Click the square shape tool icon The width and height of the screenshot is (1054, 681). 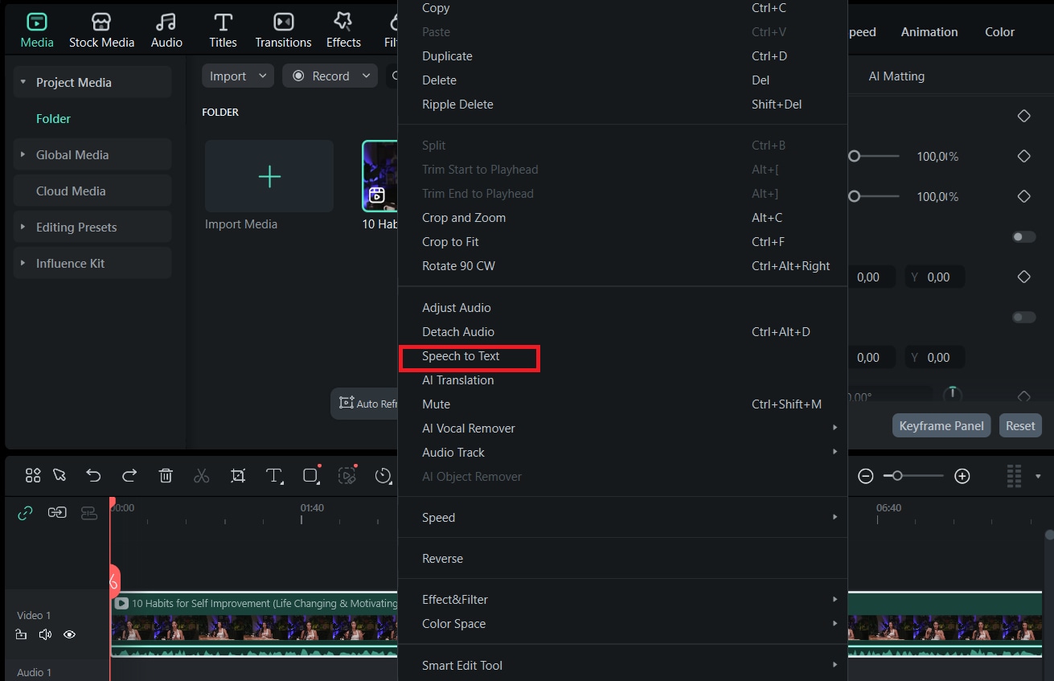[311, 475]
